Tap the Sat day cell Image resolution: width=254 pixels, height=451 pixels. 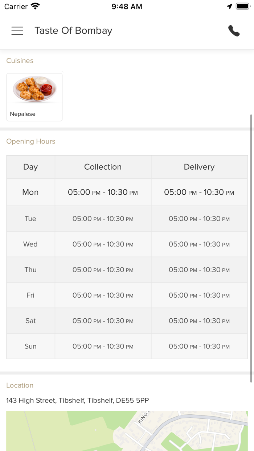click(x=30, y=321)
